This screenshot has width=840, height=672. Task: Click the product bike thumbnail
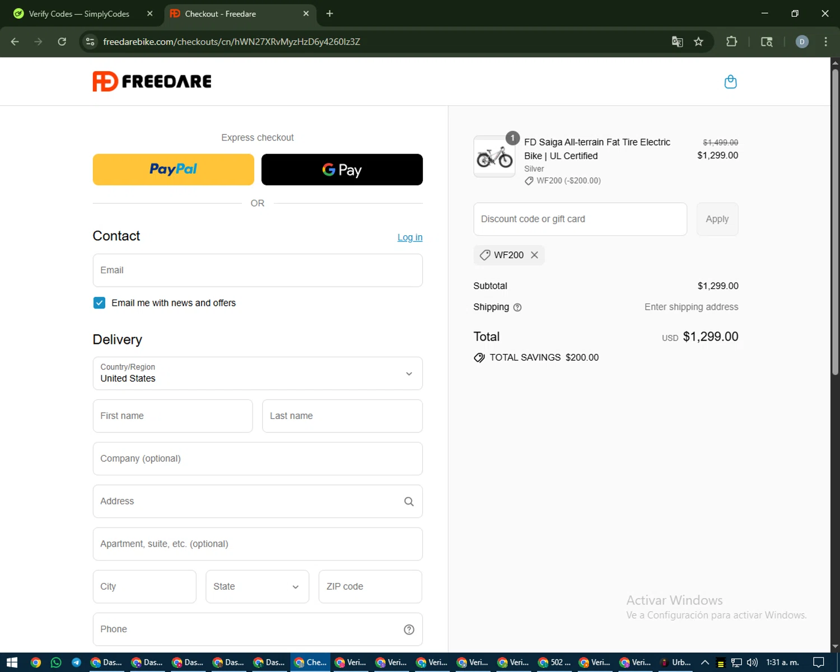[x=494, y=157]
